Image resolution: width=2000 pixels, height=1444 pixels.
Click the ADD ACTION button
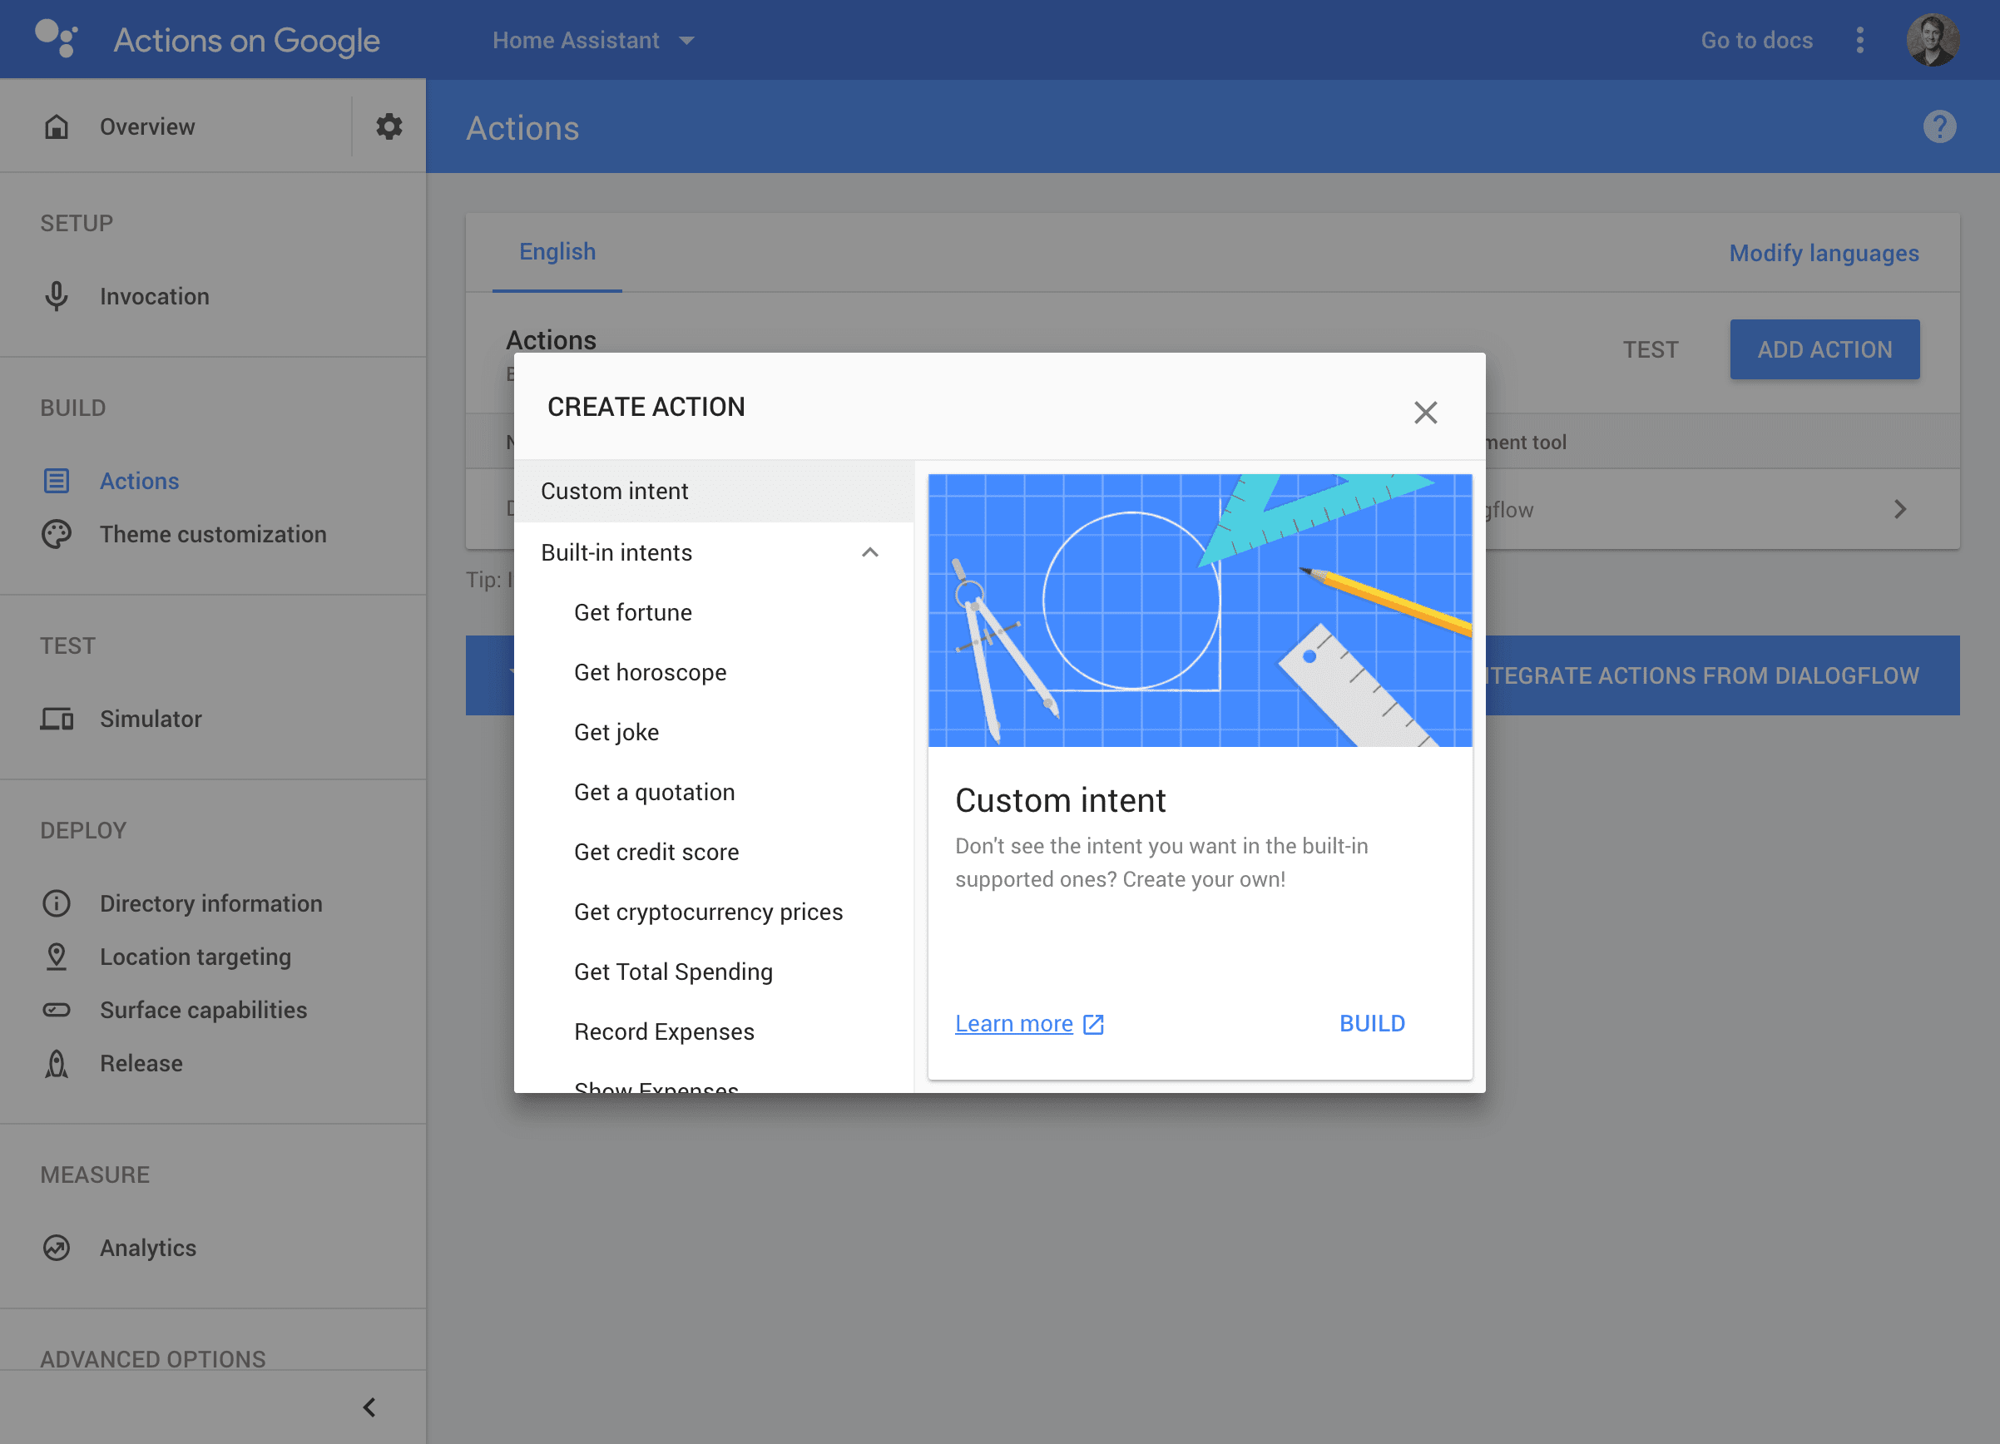pyautogui.click(x=1824, y=349)
